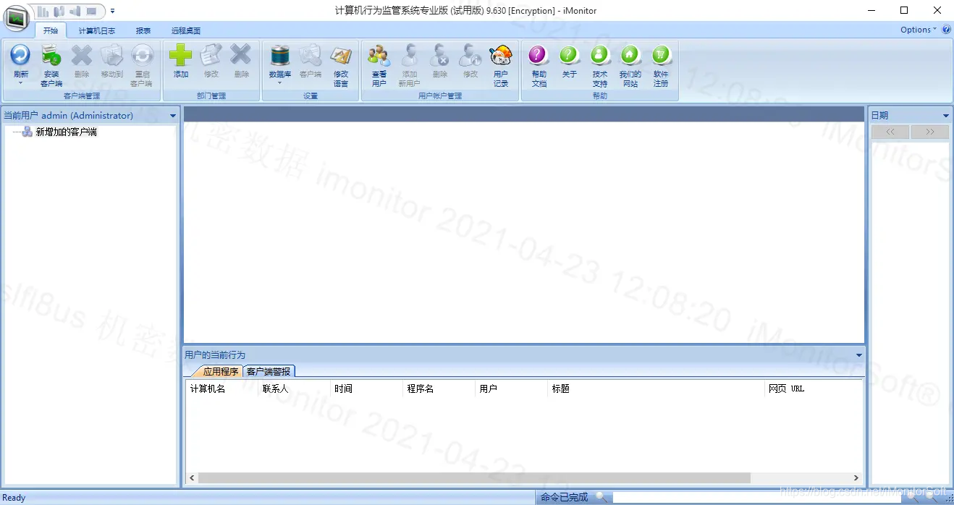Click the 重启客户端 restart client icon
The height and width of the screenshot is (505, 954).
[142, 56]
